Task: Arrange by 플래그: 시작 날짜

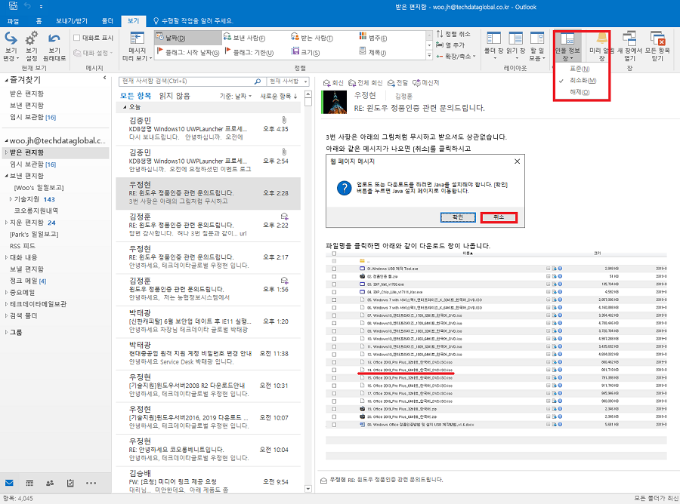Action: (188, 52)
